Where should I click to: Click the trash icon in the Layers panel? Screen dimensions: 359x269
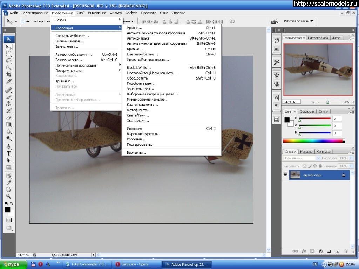pos(346,251)
